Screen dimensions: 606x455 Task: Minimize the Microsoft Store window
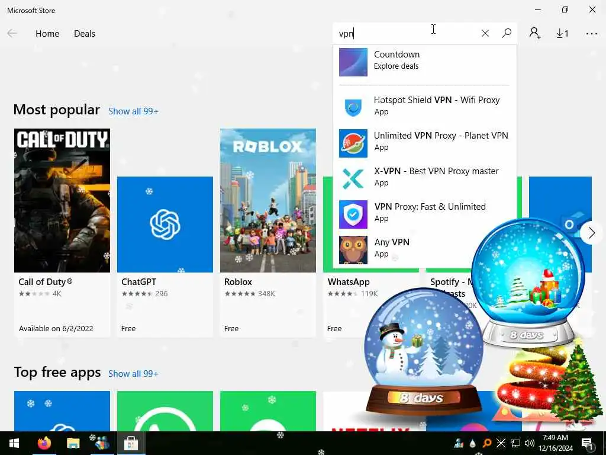tap(538, 9)
